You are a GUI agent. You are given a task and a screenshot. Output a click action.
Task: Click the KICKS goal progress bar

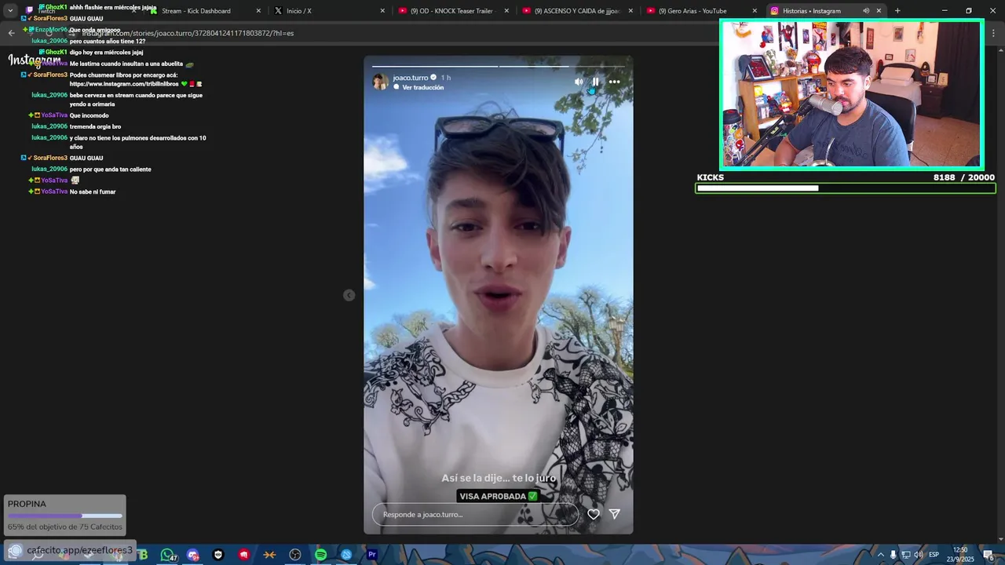click(x=846, y=188)
